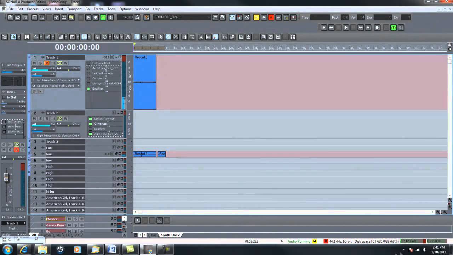Open Track 1 Left Microphone input dropdown

56,80
